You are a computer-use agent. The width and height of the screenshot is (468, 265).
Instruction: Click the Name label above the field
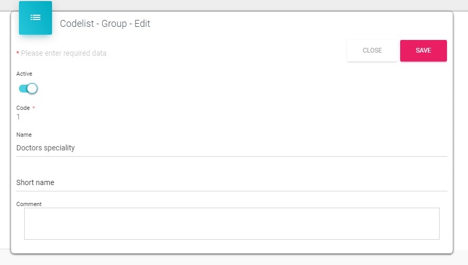pyautogui.click(x=24, y=135)
